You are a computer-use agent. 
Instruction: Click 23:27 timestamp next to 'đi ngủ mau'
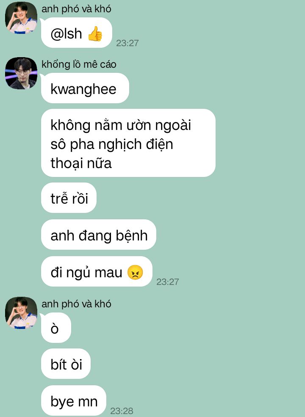[x=168, y=282]
